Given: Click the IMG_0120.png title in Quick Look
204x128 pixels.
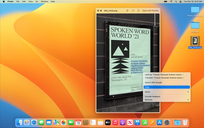Looking at the screenshot, I should (x=111, y=11).
